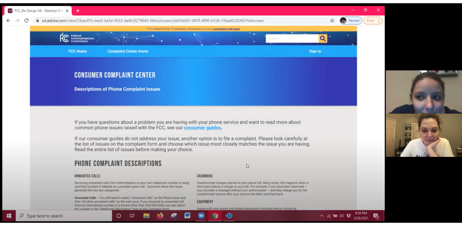Click the "PHONE COMPLAINT DESCRIPTIONS" heading
The width and height of the screenshot is (462, 226).
(x=118, y=164)
